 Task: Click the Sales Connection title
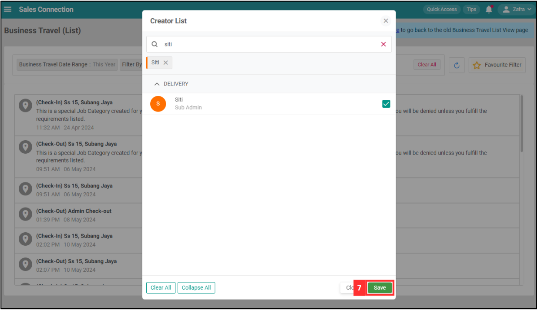46,9
